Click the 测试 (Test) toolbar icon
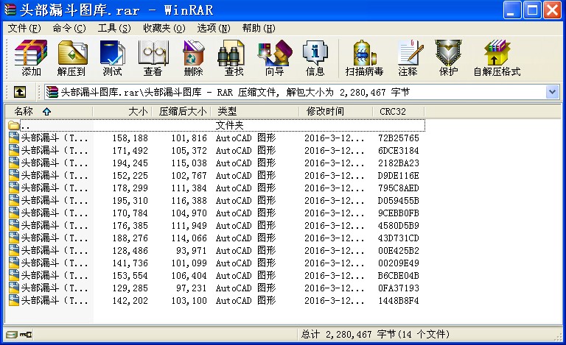 tap(112, 57)
